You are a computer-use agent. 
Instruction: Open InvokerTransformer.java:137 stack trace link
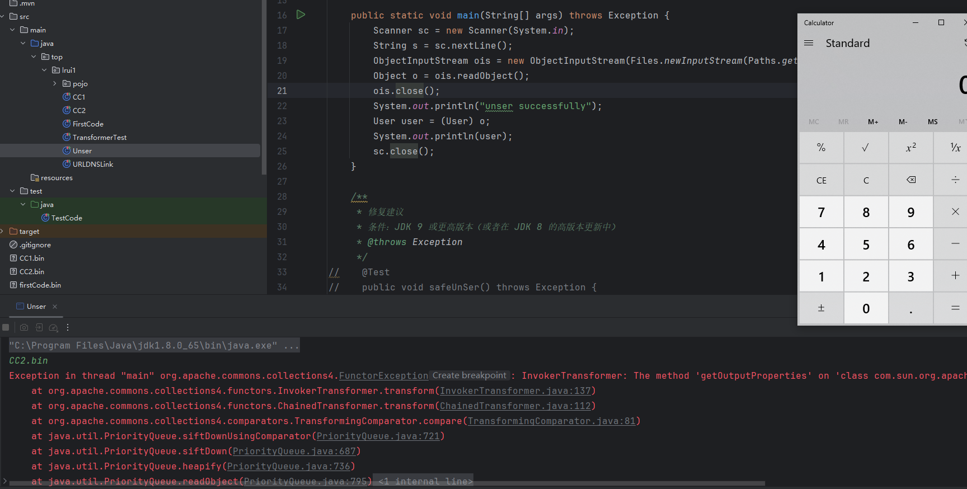pos(515,391)
